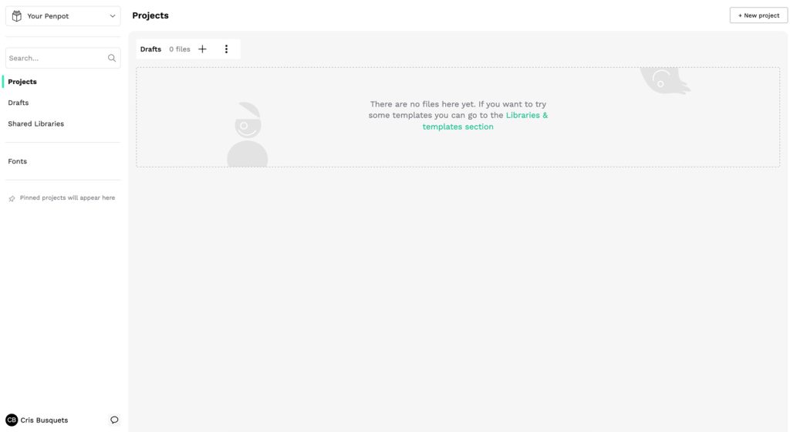
Task: Click the magnifier search icon
Action: [112, 58]
